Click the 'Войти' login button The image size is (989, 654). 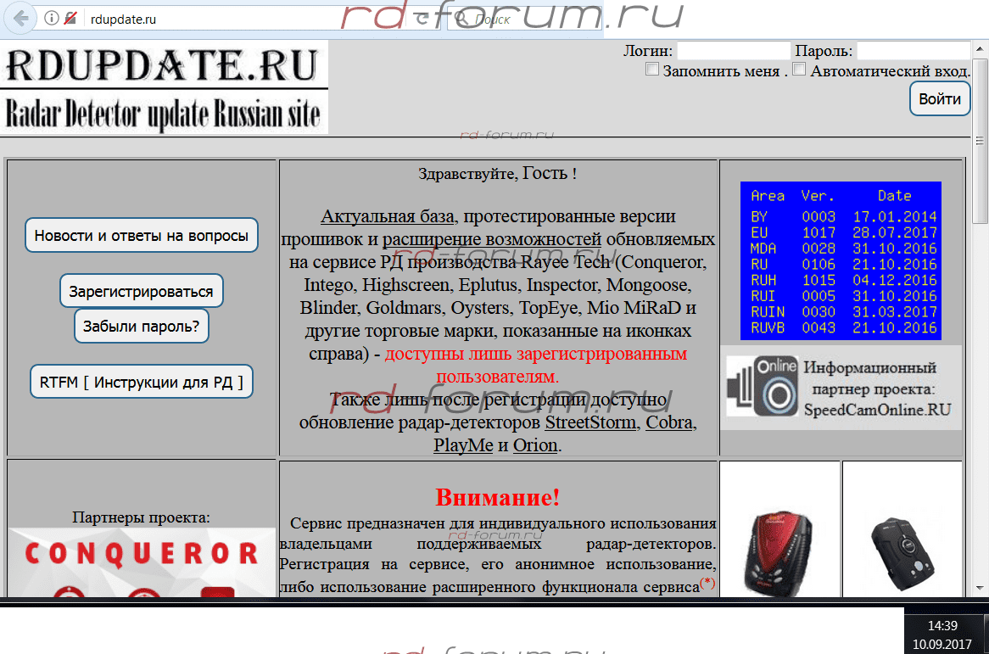click(x=940, y=99)
